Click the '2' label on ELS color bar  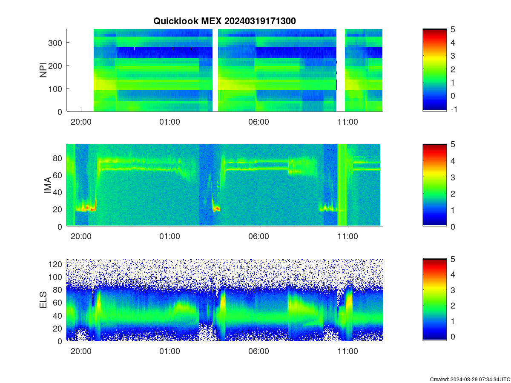(453, 306)
